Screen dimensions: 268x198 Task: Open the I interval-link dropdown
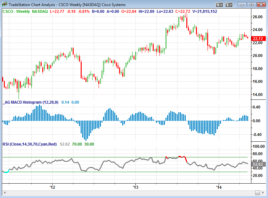(x=229, y=5)
